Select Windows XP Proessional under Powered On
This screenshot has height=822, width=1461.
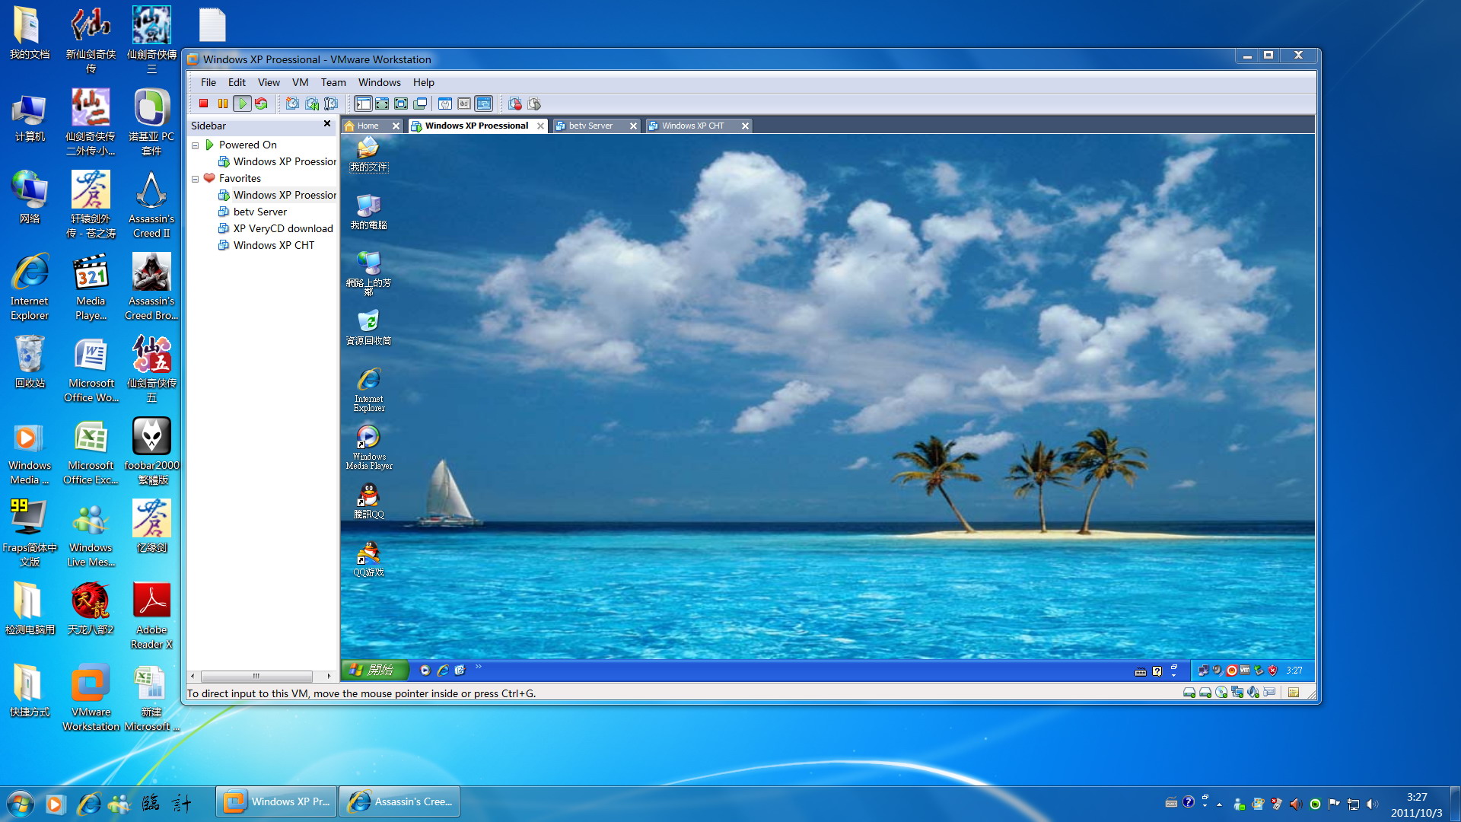point(278,161)
